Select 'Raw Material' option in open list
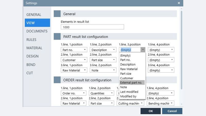Viewport: 206px width, 116px height. 129,69
